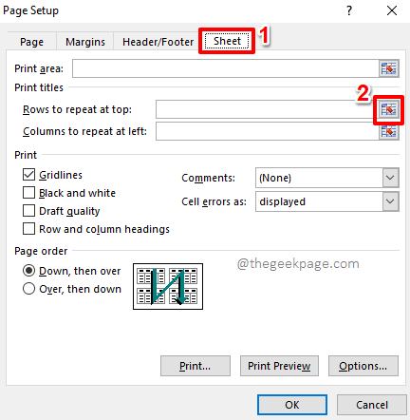Expand the Cell errors as dropdown
This screenshot has width=410, height=420.
(x=390, y=201)
